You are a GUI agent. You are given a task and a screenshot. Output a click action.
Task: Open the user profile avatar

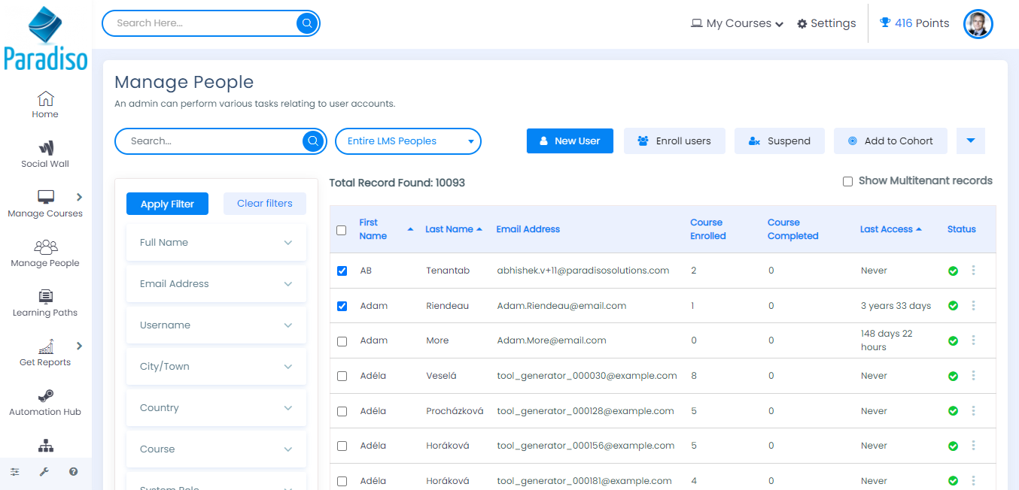click(x=978, y=23)
